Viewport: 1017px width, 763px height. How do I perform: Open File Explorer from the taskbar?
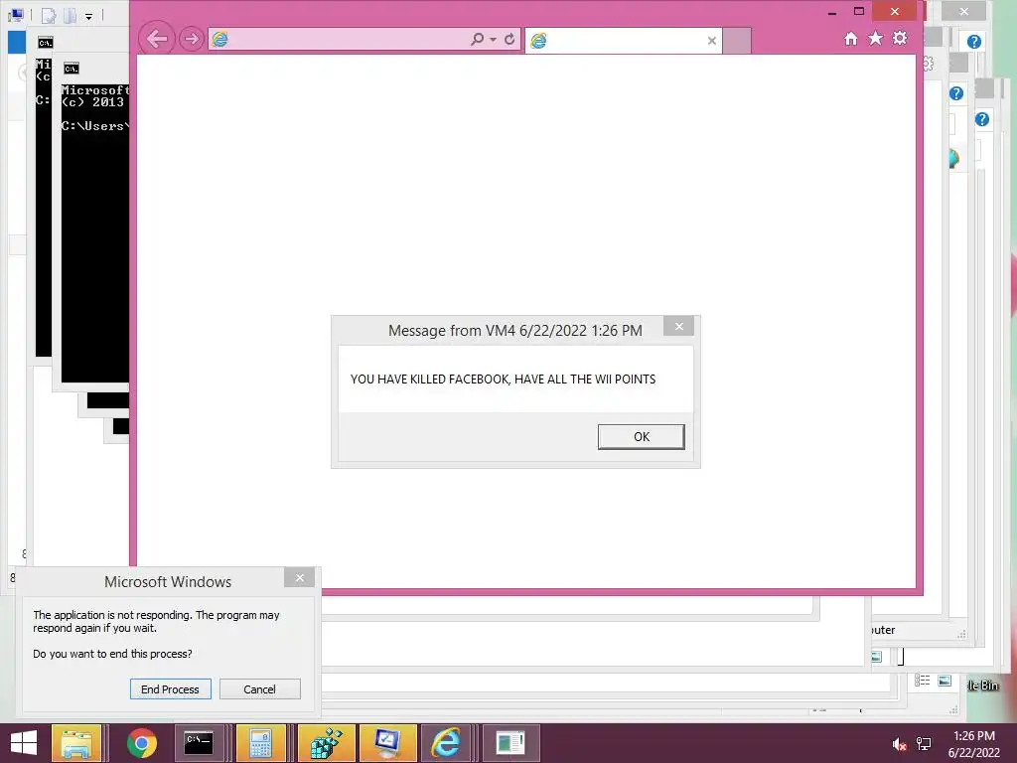click(76, 743)
